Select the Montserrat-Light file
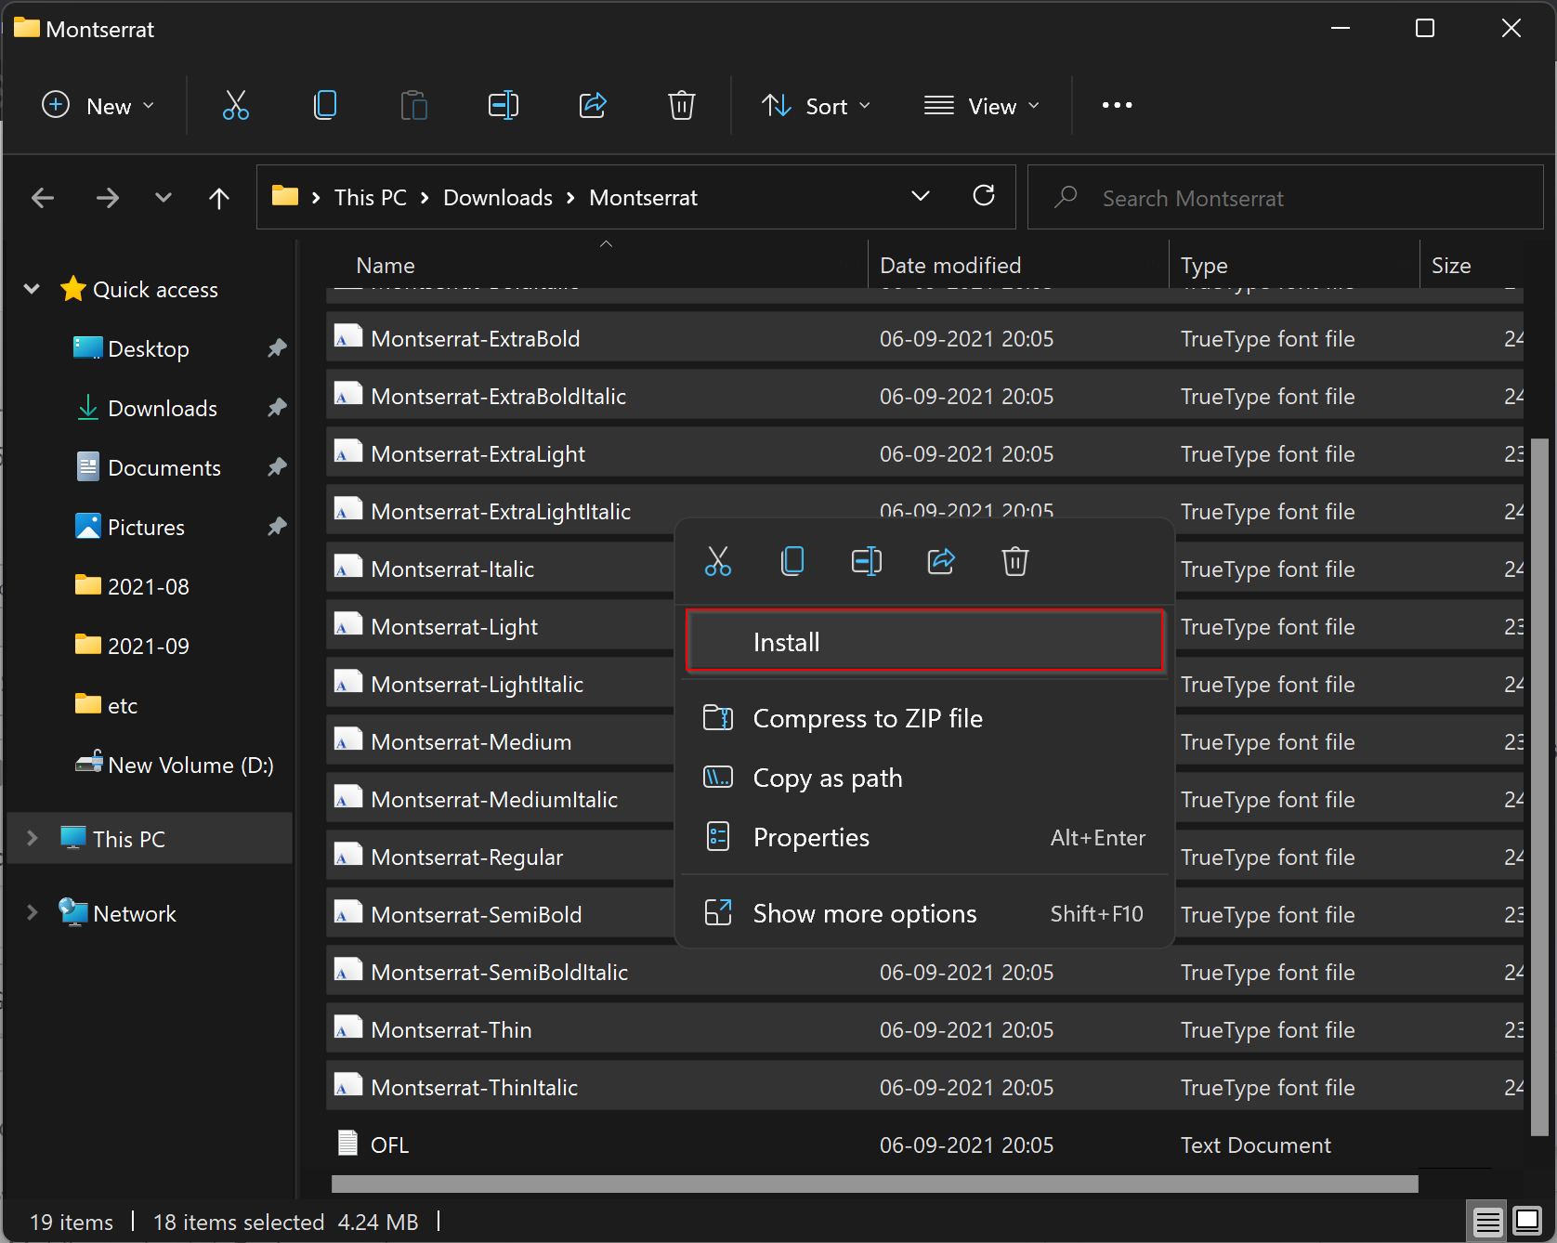The height and width of the screenshot is (1243, 1557). pos(502,626)
